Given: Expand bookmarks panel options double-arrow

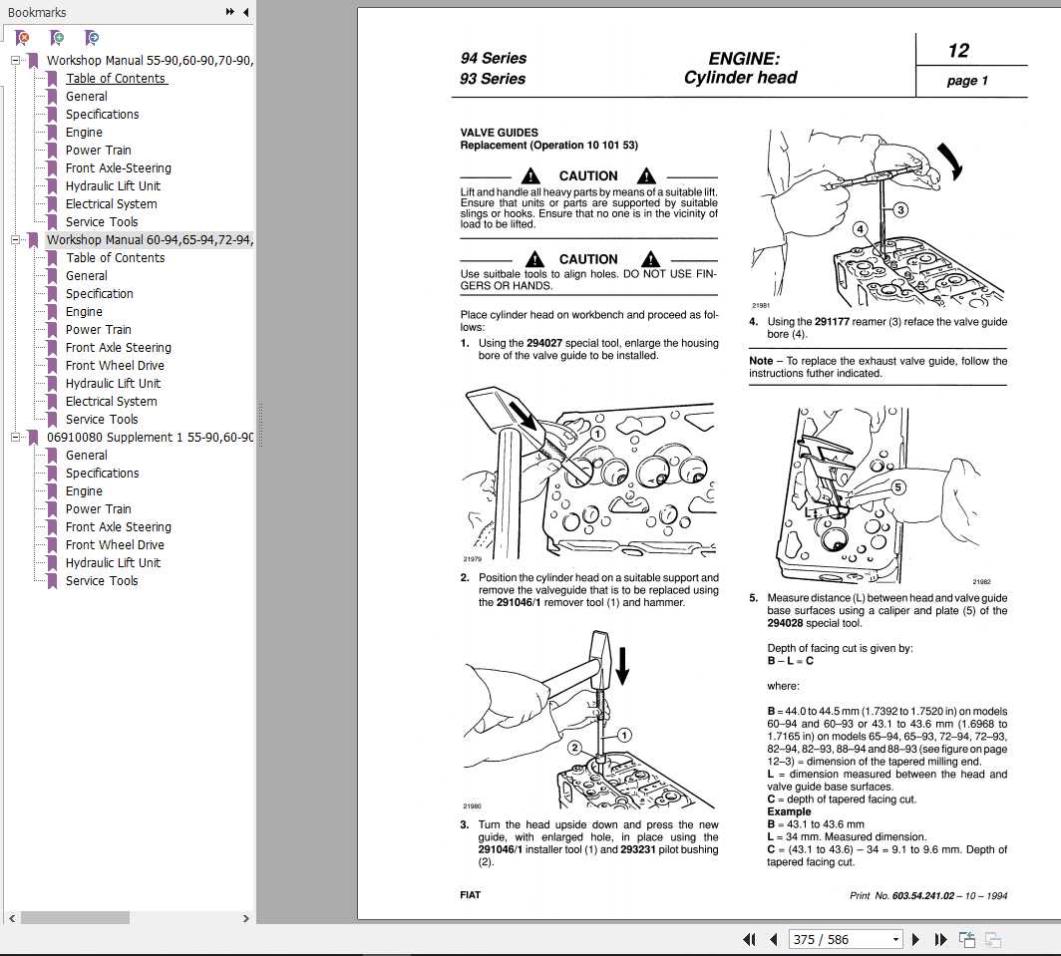Looking at the screenshot, I should pos(230,12).
